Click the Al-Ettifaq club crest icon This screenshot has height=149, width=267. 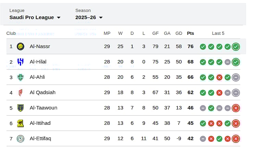click(21, 138)
